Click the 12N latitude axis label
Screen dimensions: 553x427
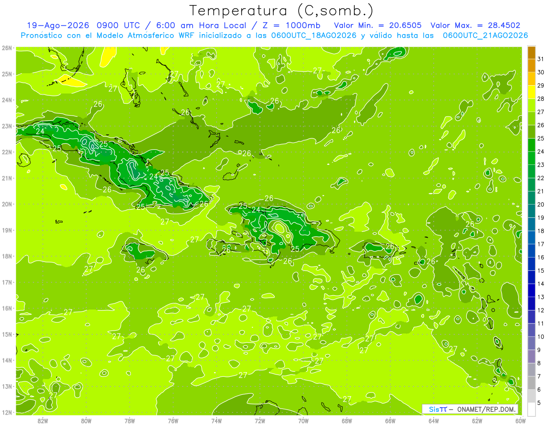tap(6, 412)
